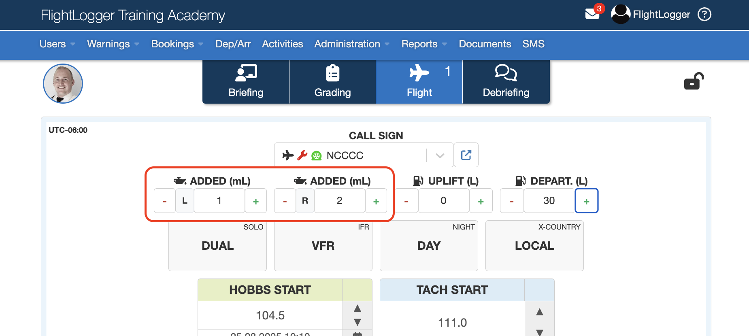Open the Bookings dropdown menu
The width and height of the screenshot is (749, 336).
click(177, 44)
